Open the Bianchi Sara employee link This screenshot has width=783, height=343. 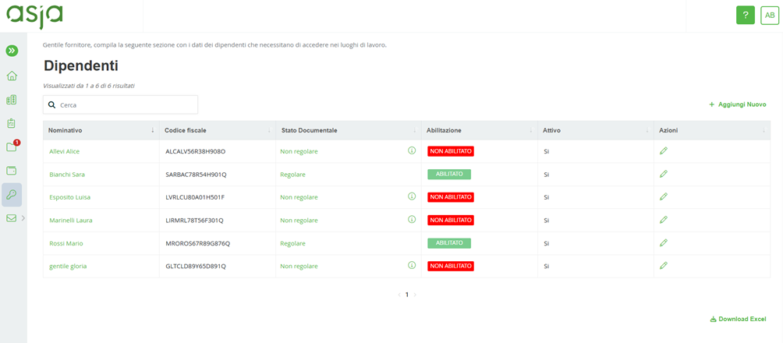(67, 175)
